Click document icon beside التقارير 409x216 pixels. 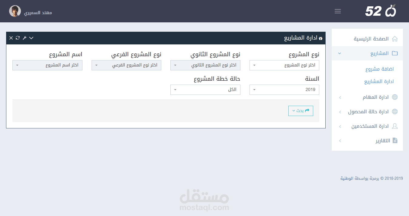click(x=395, y=140)
